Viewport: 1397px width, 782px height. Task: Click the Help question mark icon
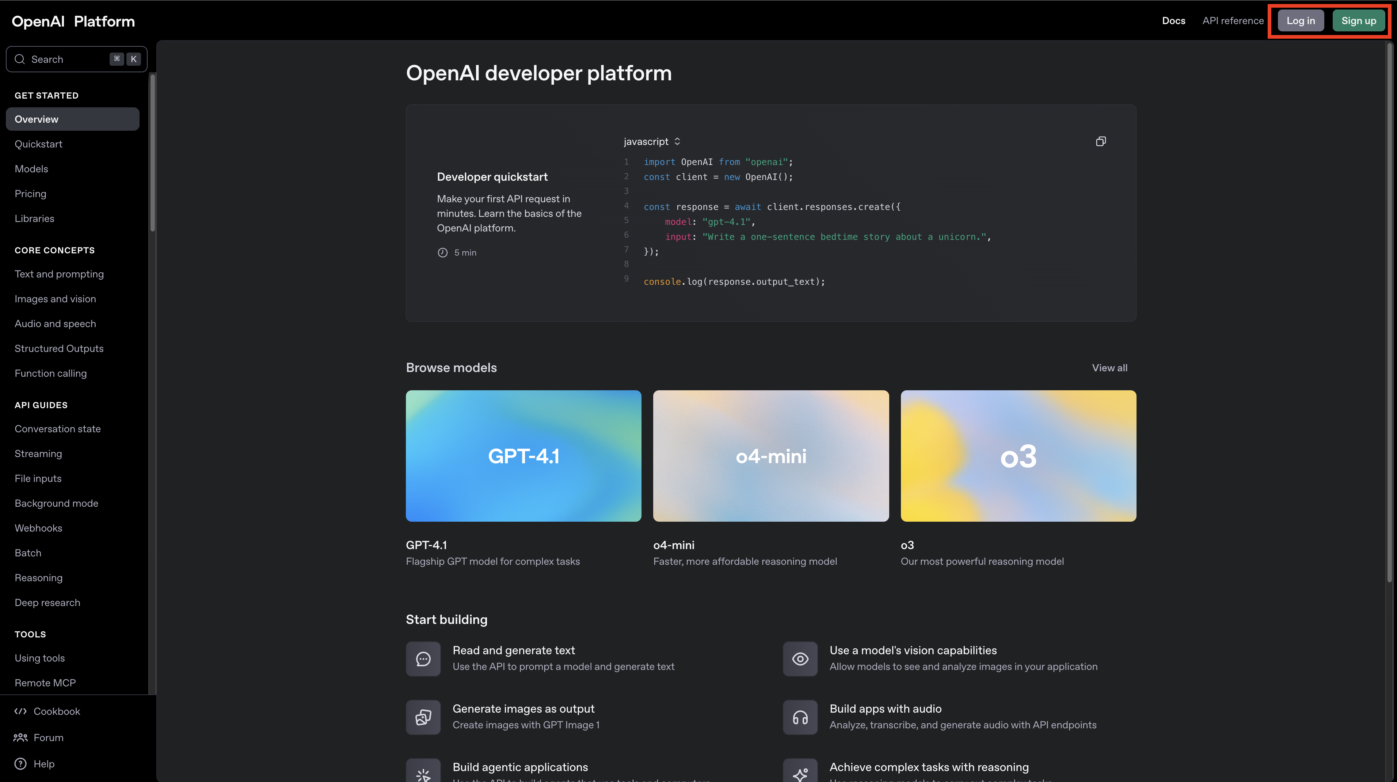pyautogui.click(x=20, y=764)
